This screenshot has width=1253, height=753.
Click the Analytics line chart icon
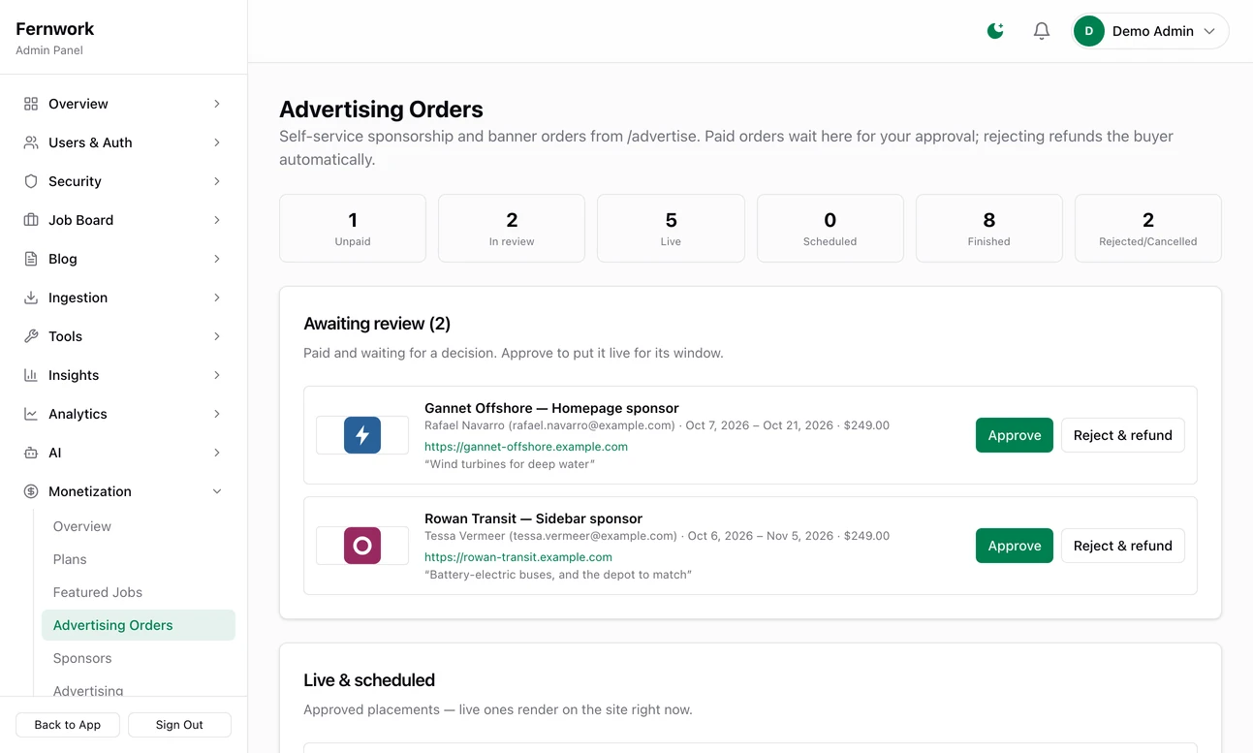point(31,414)
